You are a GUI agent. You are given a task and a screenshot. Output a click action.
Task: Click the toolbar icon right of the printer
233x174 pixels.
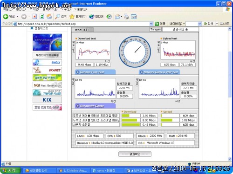point(134,17)
